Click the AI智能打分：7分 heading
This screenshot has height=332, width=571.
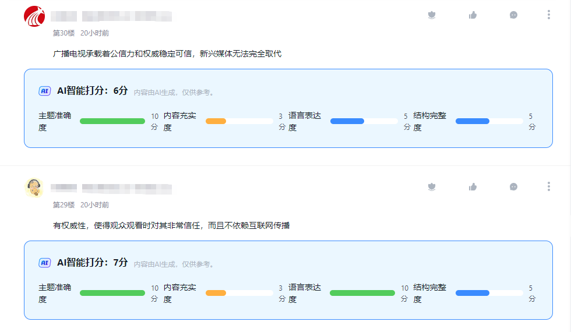92,263
